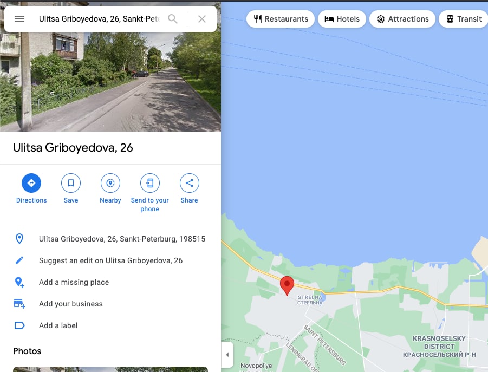The height and width of the screenshot is (372, 488).
Task: Save this place with bookmark icon
Action: click(71, 183)
